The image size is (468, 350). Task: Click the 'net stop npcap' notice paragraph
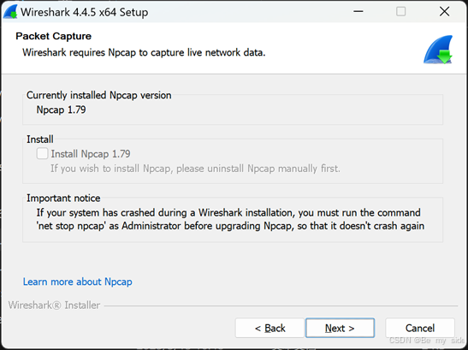click(x=230, y=219)
